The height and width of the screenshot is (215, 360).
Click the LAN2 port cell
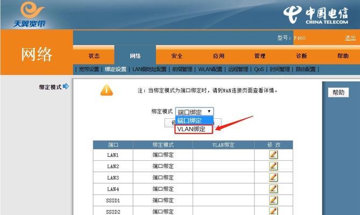coord(113,166)
